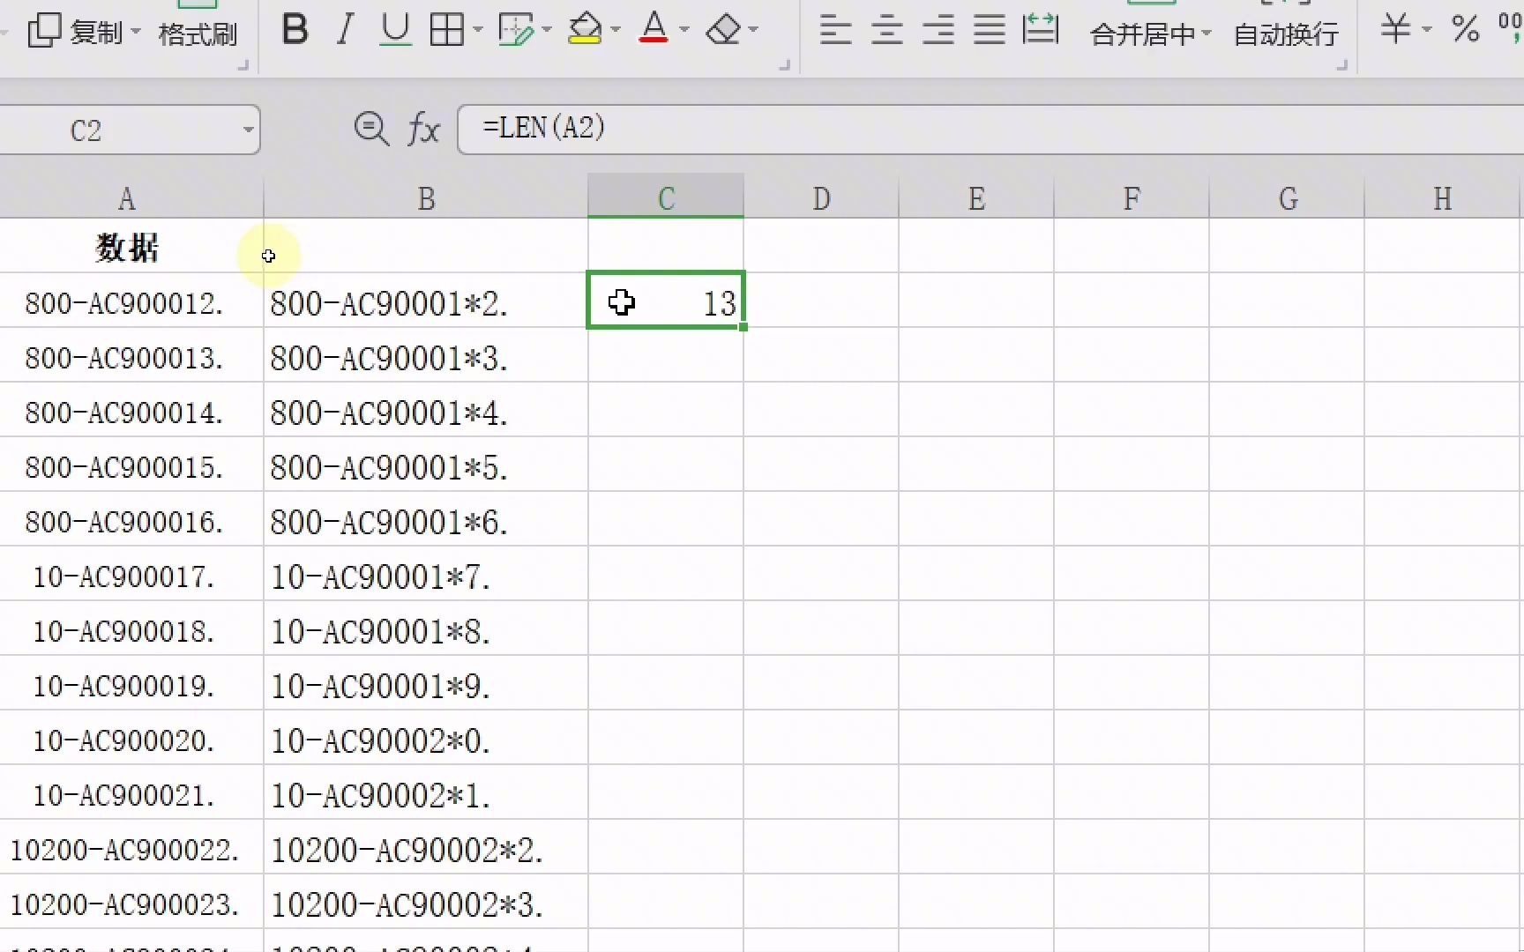Screen dimensions: 1524x952
Task: Click cell containing 800-AC90001*2.
Action: (426, 302)
